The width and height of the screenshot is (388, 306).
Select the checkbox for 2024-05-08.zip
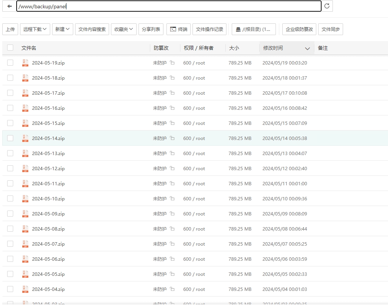pyautogui.click(x=10, y=229)
